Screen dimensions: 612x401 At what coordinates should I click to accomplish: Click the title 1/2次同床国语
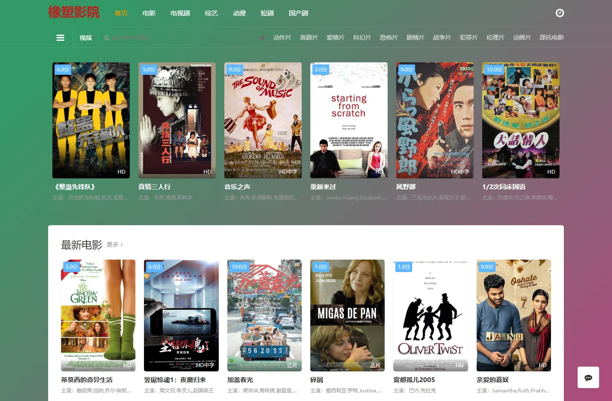(x=504, y=187)
